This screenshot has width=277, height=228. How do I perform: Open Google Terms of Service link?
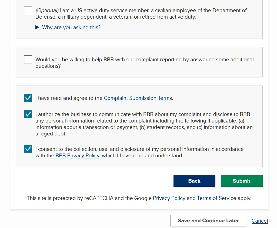coord(216,198)
